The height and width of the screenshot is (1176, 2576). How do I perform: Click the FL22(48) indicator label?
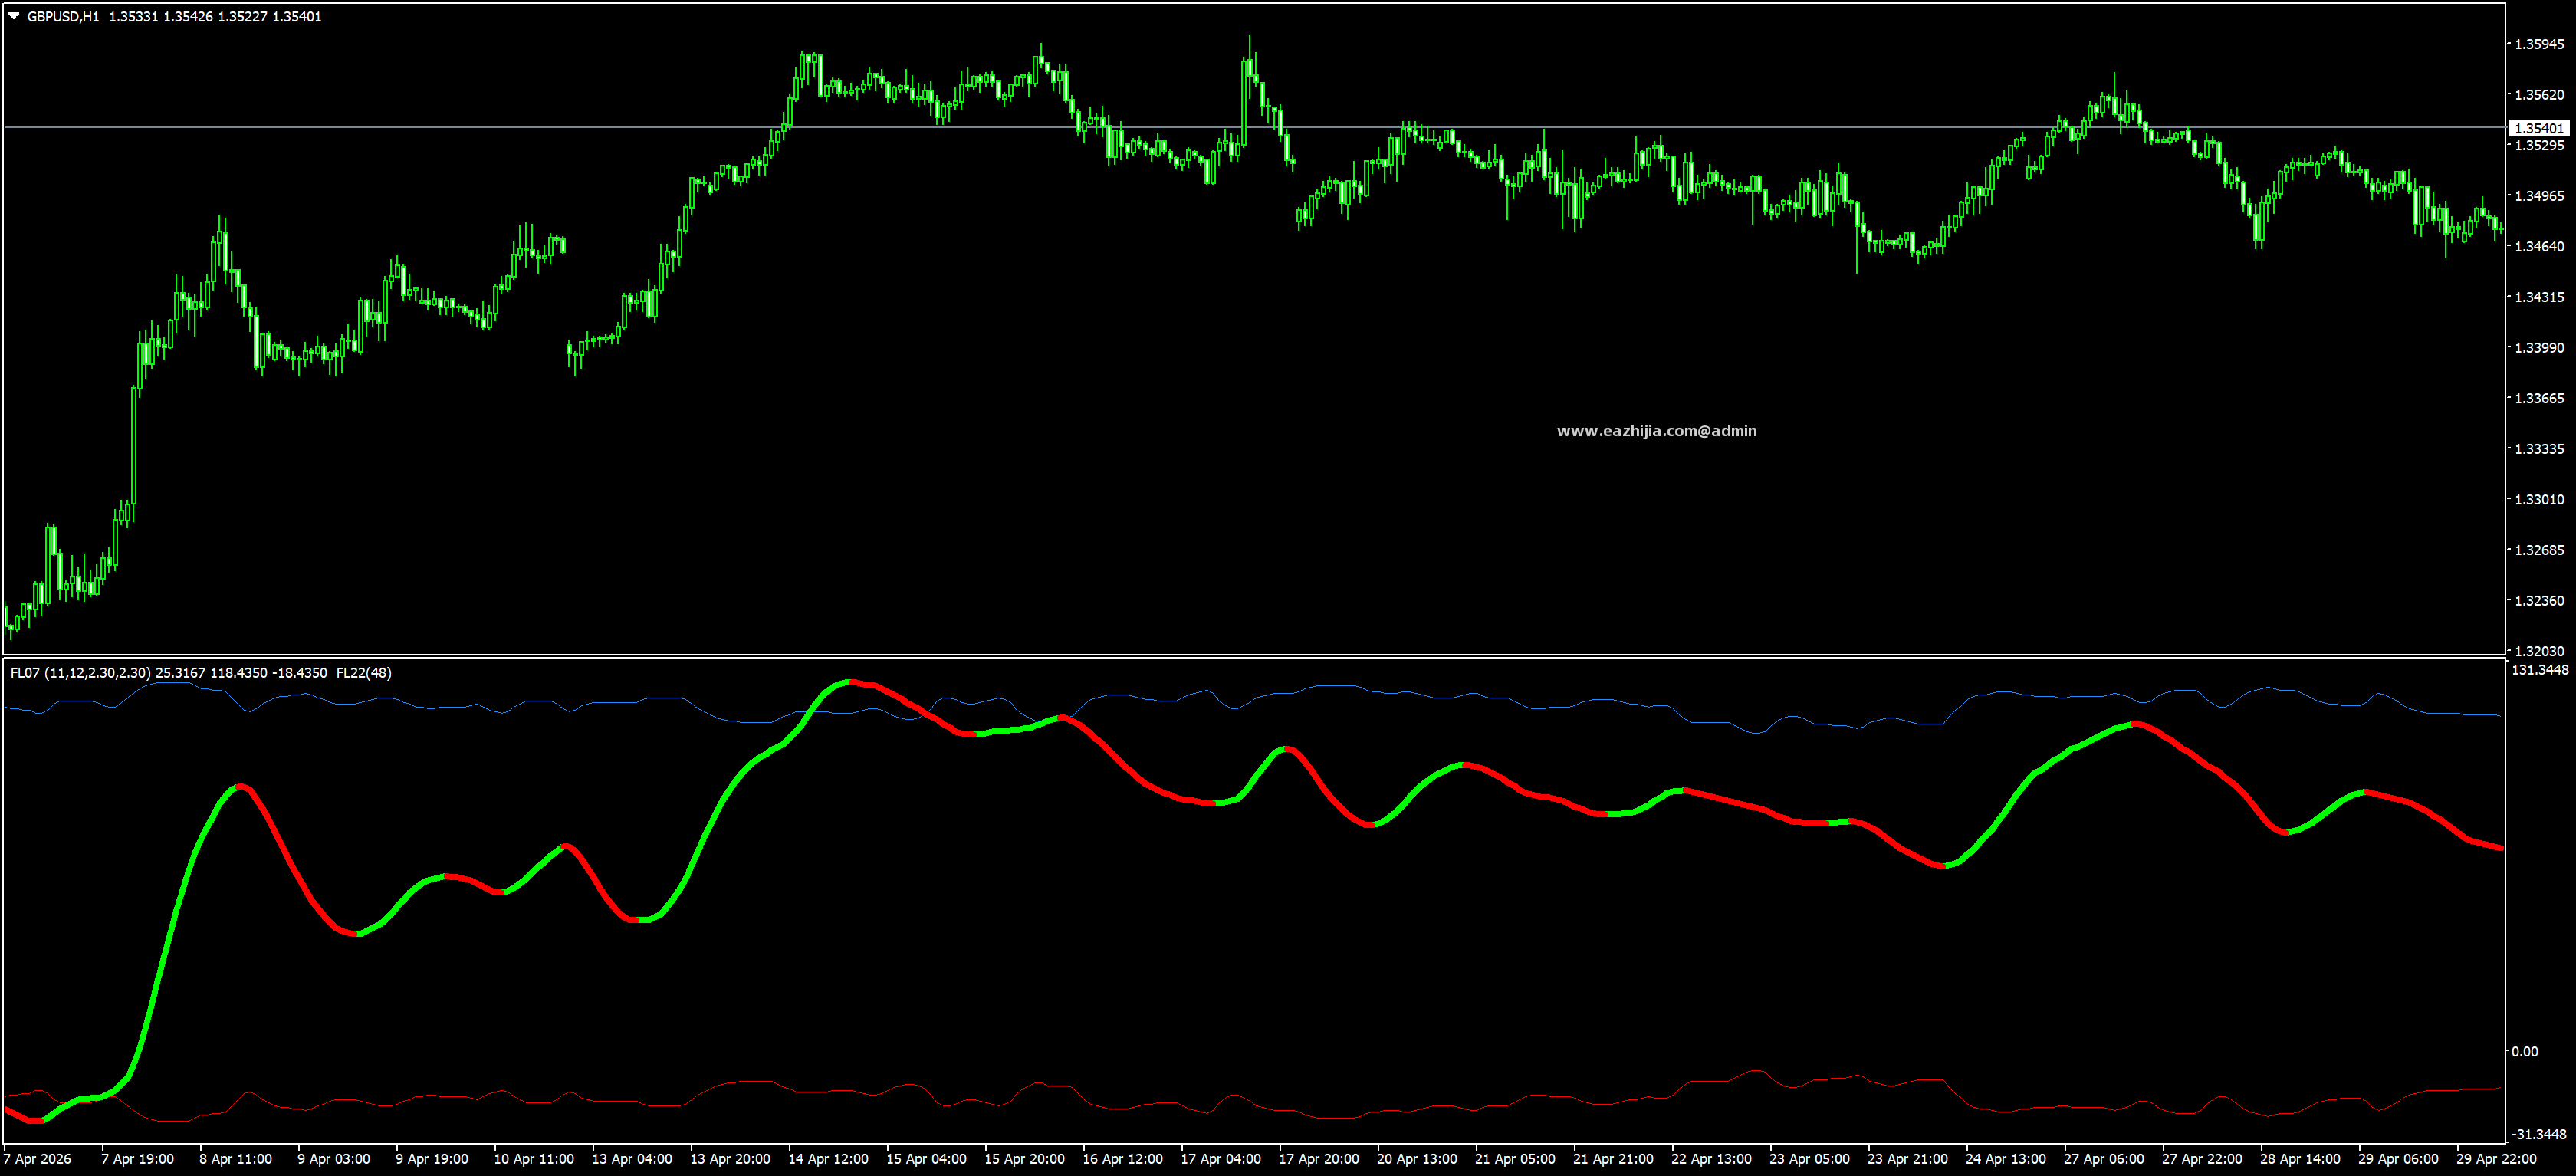tap(364, 673)
